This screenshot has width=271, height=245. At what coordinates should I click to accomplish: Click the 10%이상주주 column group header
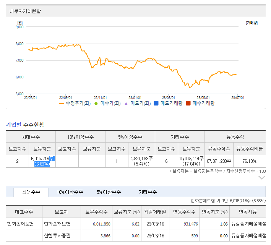pyautogui.click(x=81, y=137)
